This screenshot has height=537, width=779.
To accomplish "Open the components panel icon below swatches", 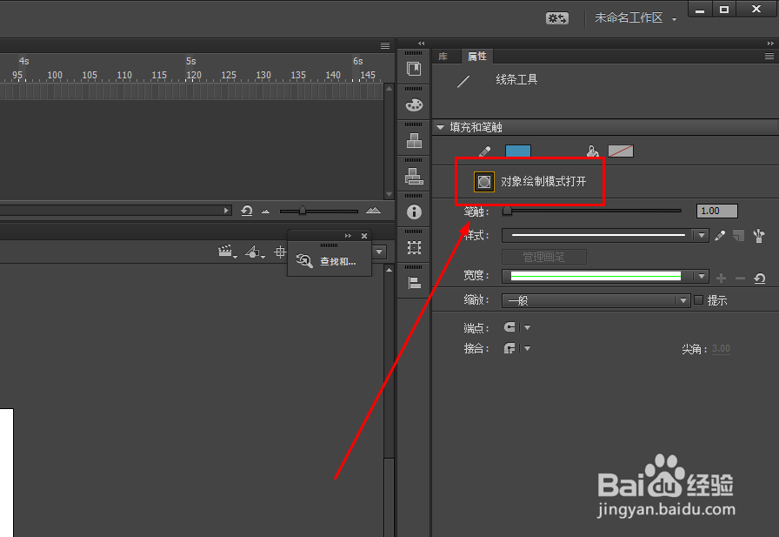I will pyautogui.click(x=414, y=177).
